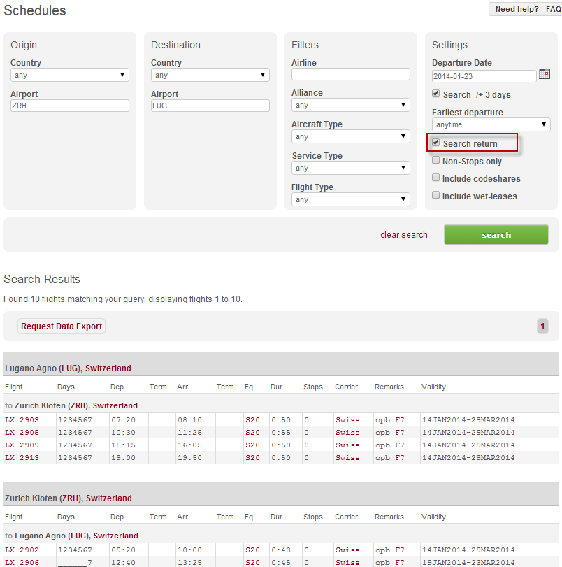Select flight LX 2903
This screenshot has height=567, width=562.
pos(21,419)
